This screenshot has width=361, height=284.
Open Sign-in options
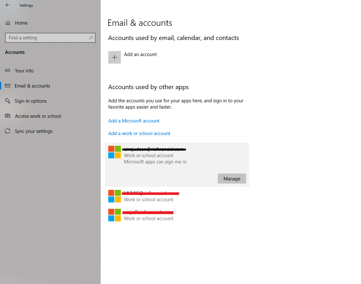pyautogui.click(x=31, y=101)
